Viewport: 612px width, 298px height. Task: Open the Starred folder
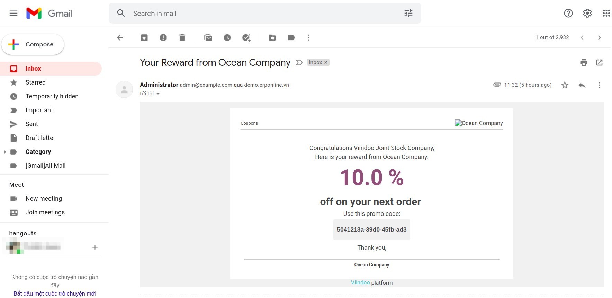tap(51, 82)
